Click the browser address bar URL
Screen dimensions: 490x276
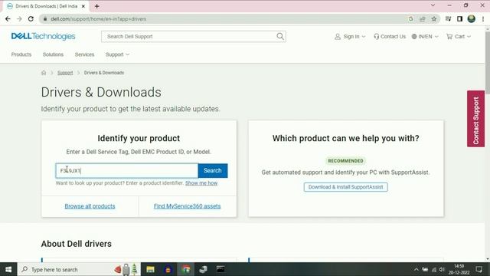99,18
